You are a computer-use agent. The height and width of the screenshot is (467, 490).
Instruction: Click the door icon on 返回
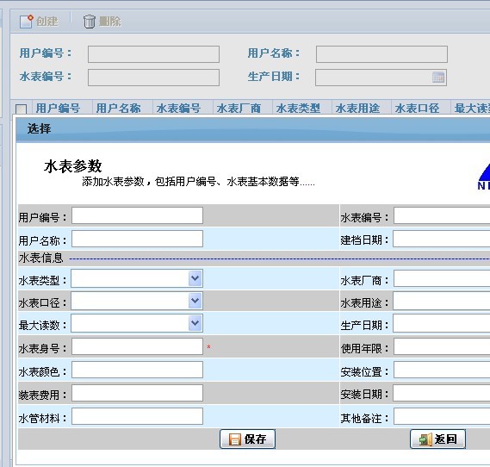click(x=425, y=439)
